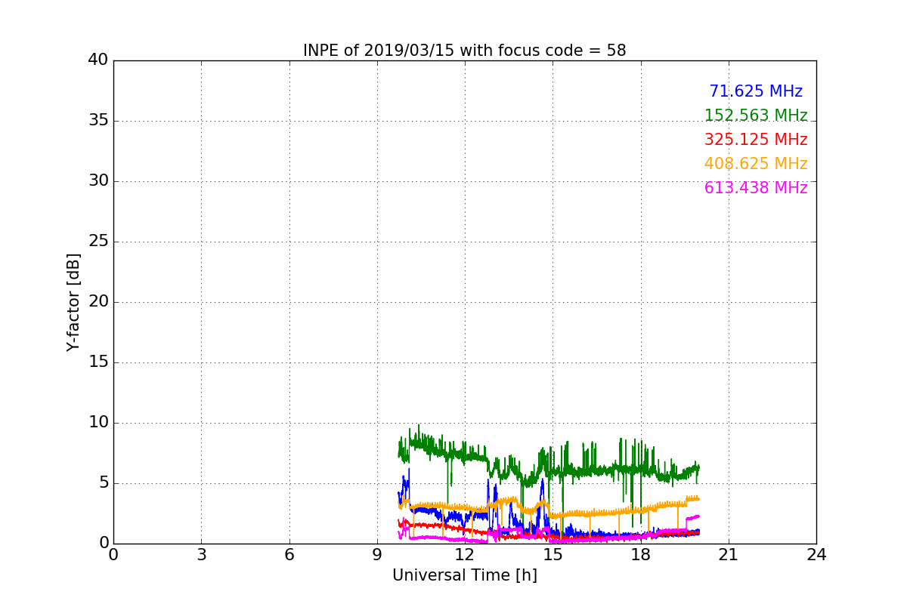This screenshot has width=907, height=604.
Task: Select the 408.625 MHz legend label
Action: (756, 164)
